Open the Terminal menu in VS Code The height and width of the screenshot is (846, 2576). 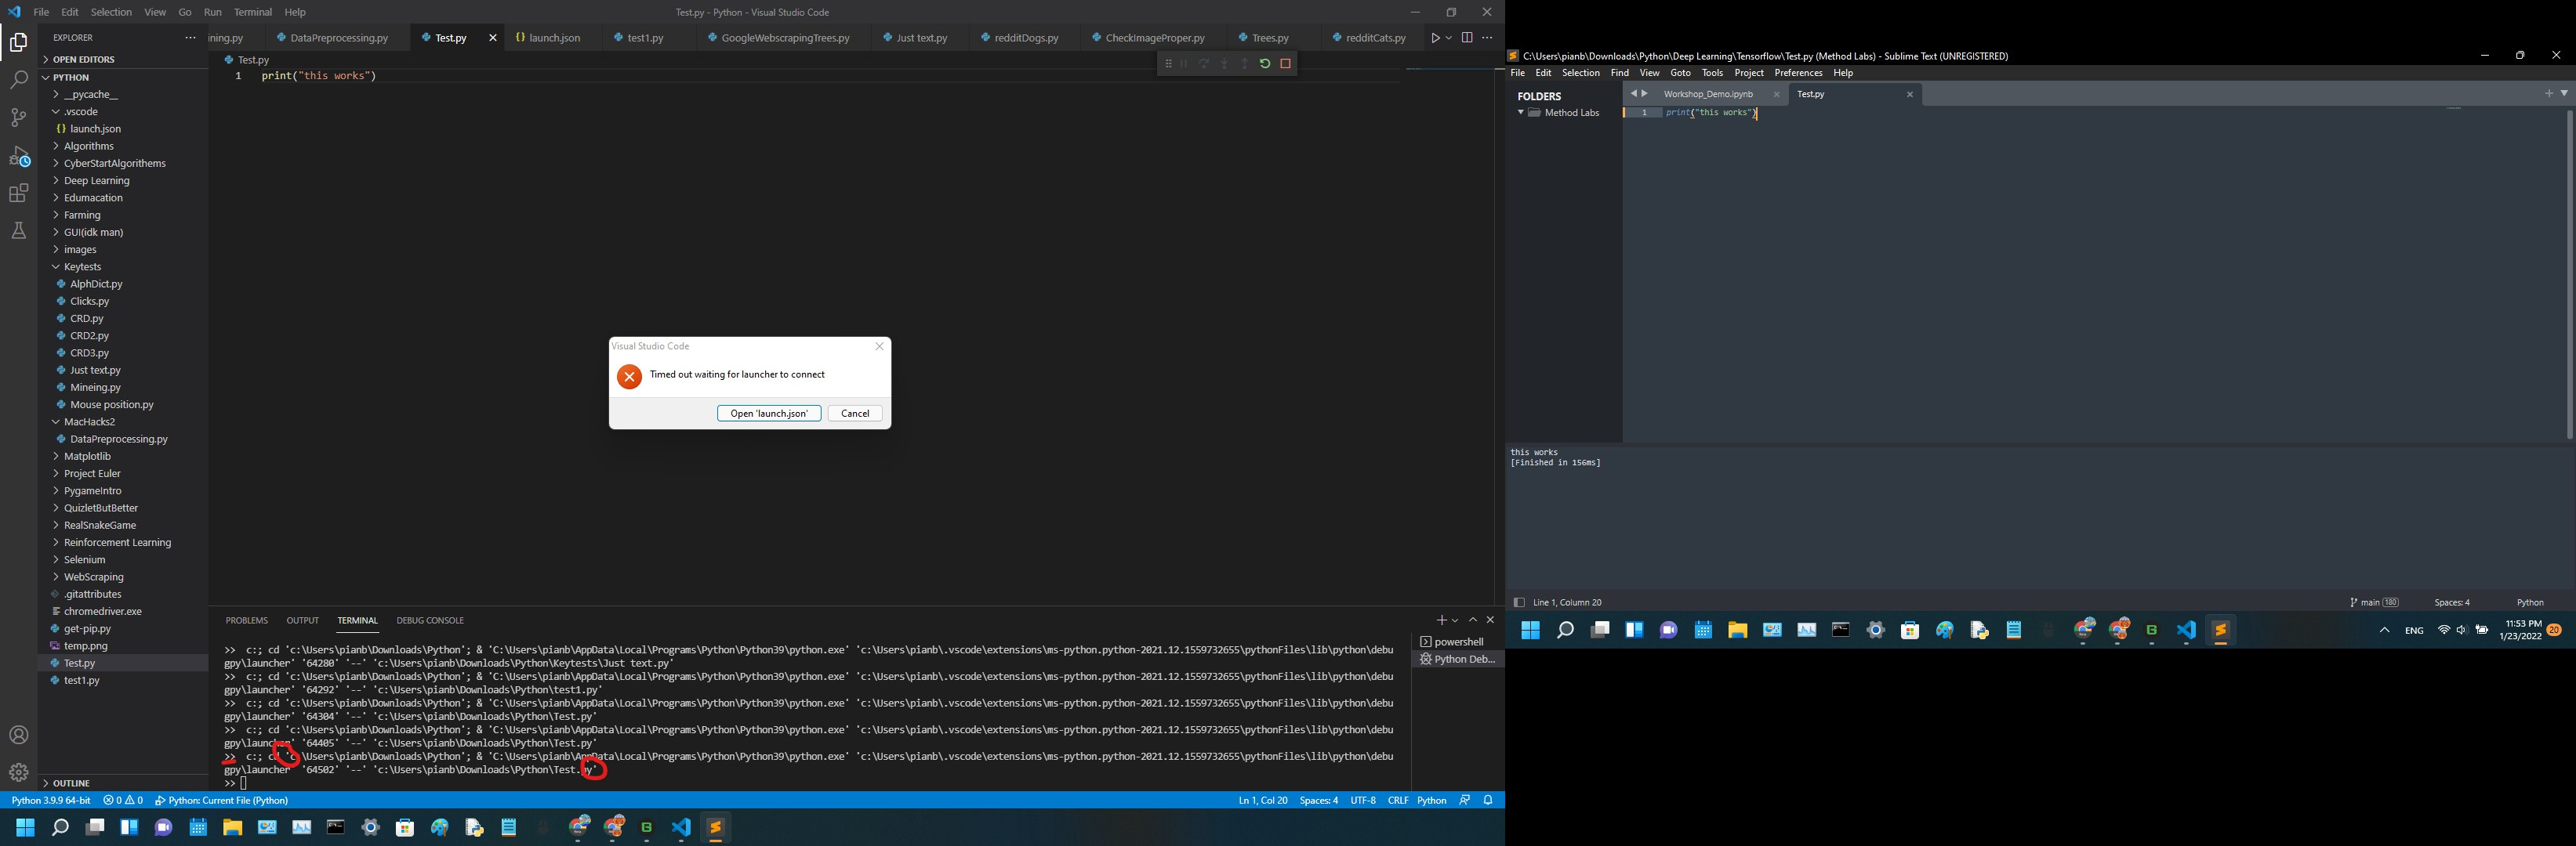coord(253,12)
